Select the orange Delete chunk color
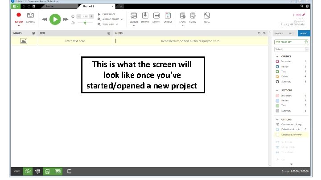 pos(277,76)
